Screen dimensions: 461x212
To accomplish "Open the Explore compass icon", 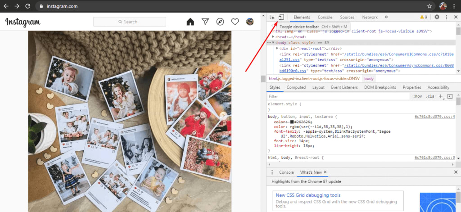I will click(220, 22).
